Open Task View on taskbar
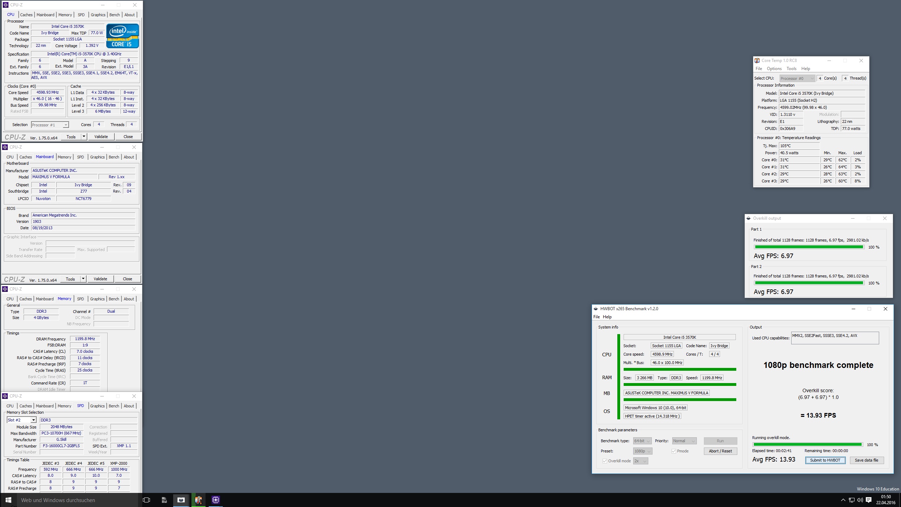The height and width of the screenshot is (507, 901). click(x=146, y=500)
